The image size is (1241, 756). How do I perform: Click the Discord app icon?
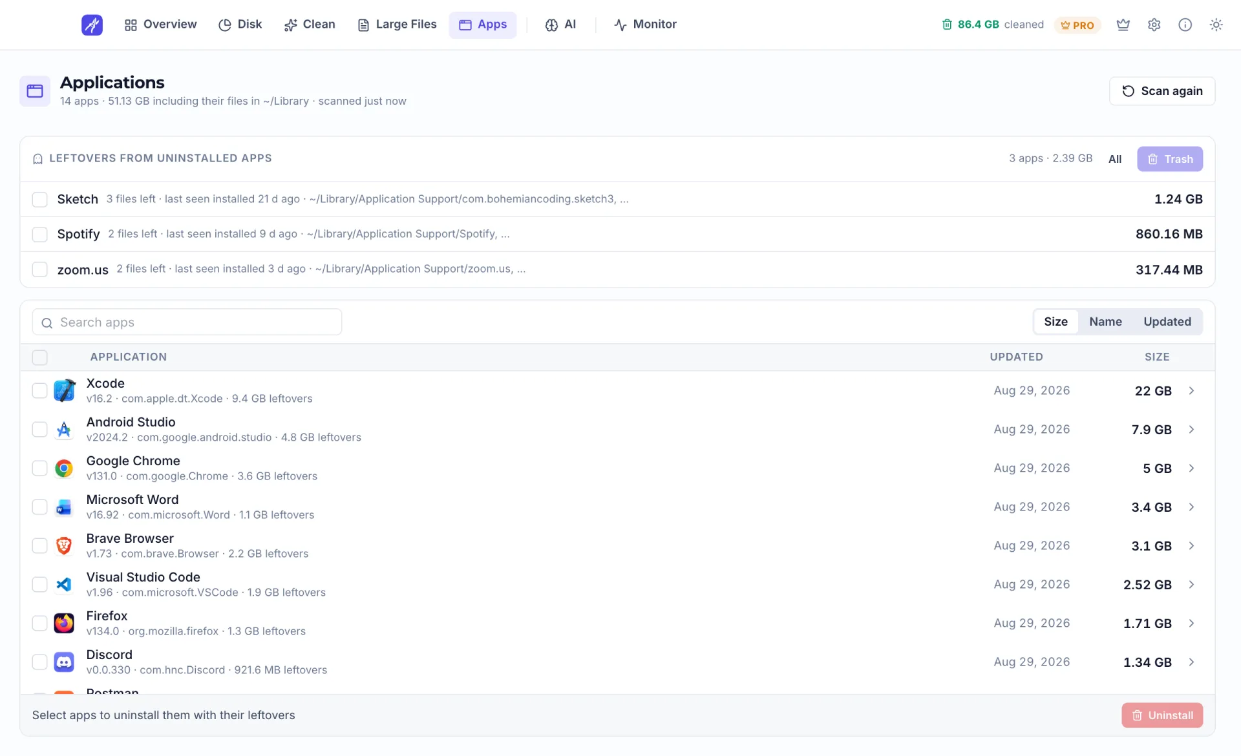64,662
